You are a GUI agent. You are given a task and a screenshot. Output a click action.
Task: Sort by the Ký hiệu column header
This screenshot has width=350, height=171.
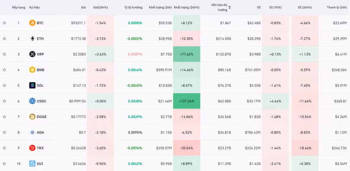pos(35,7)
